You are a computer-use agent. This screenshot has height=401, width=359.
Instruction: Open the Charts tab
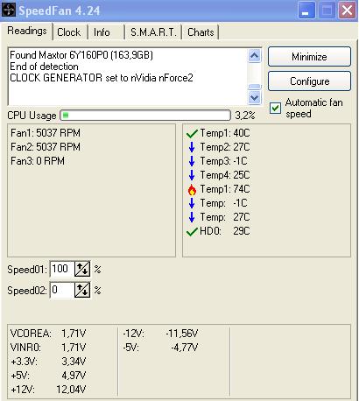pos(201,32)
